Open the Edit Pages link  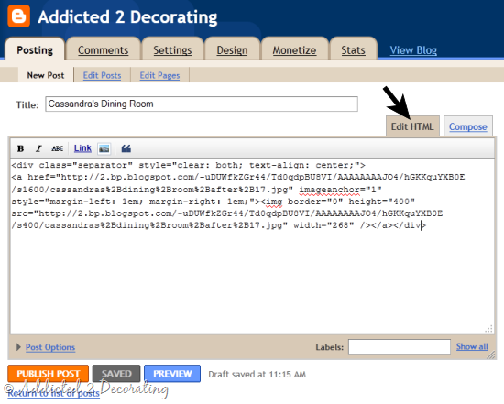(159, 75)
